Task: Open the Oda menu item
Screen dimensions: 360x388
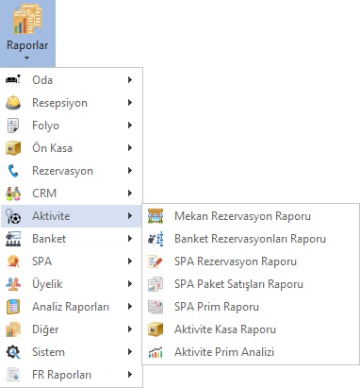Action: [72, 80]
